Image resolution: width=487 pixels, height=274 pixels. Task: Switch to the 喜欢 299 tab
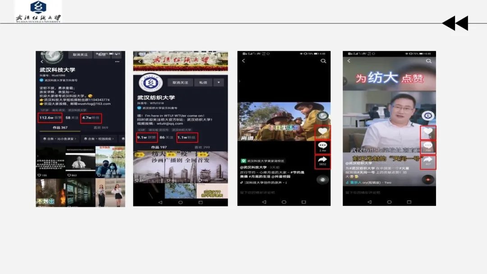[202, 147]
